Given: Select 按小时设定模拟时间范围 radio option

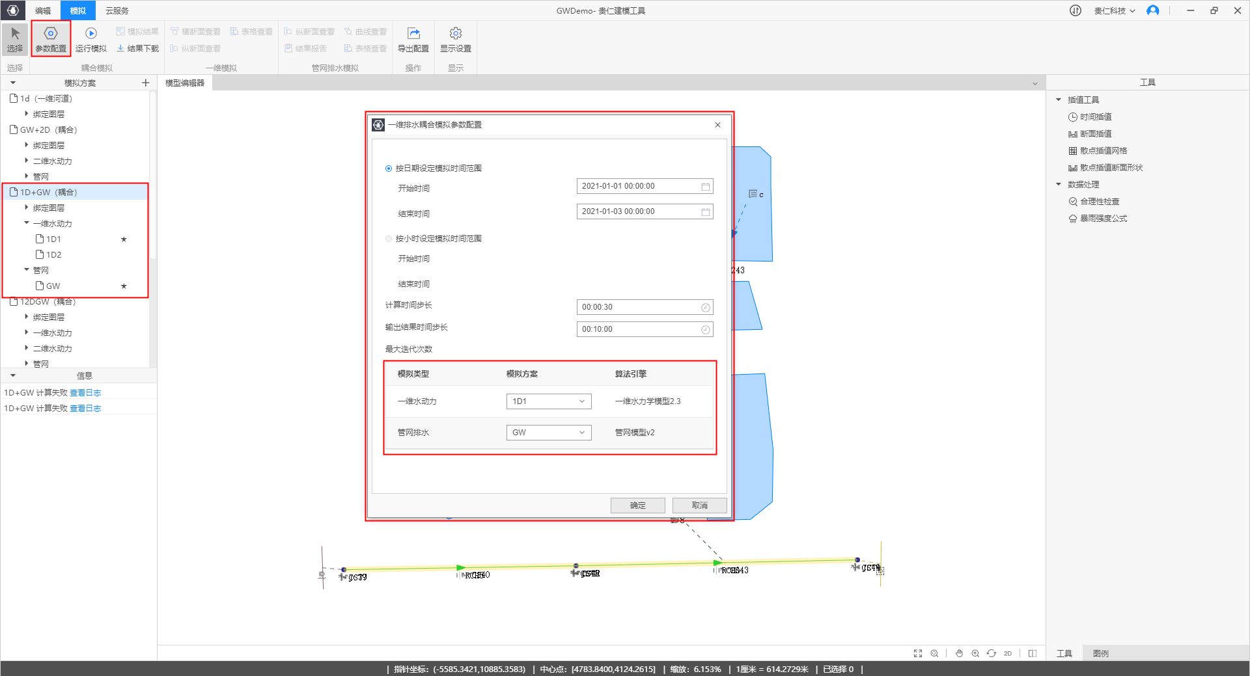Looking at the screenshot, I should pyautogui.click(x=389, y=239).
